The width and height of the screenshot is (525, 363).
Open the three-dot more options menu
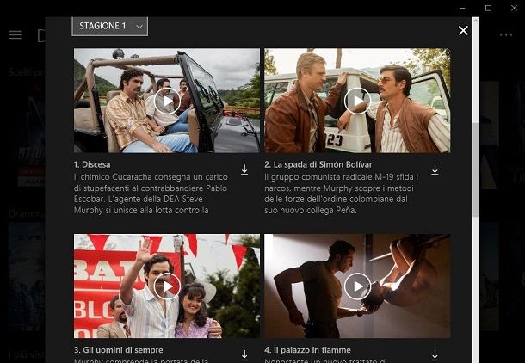click(506, 34)
